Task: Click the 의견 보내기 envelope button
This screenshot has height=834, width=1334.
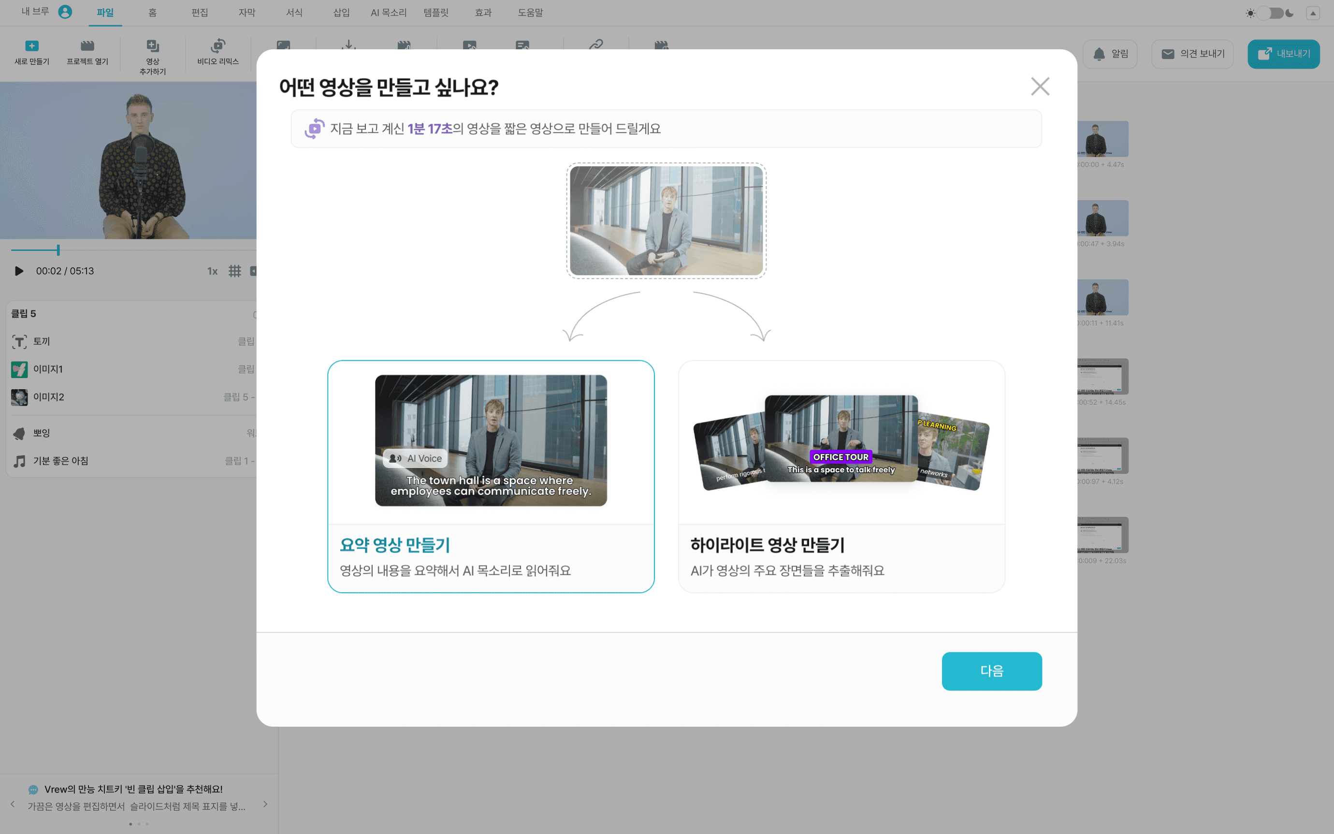Action: point(1192,54)
